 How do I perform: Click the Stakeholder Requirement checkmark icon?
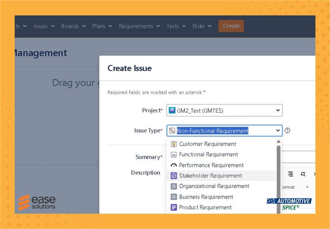tap(174, 176)
